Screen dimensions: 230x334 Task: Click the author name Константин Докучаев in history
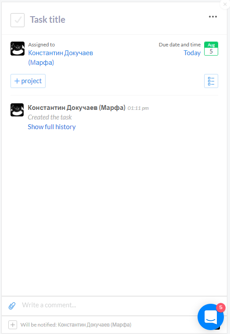click(x=77, y=108)
